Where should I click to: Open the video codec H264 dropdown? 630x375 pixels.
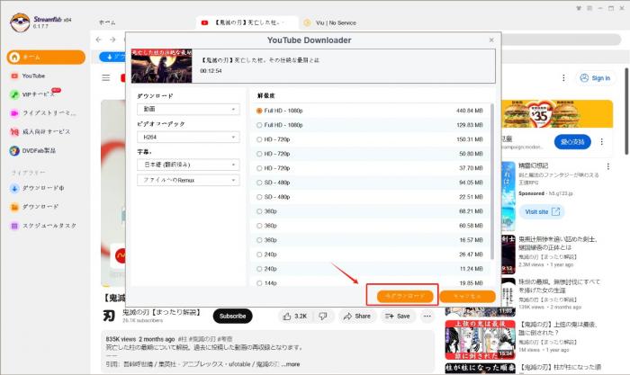[x=188, y=137]
